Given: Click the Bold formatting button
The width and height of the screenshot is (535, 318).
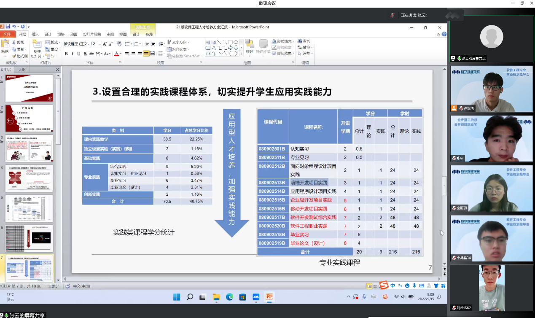Looking at the screenshot, I should pyautogui.click(x=66, y=54).
